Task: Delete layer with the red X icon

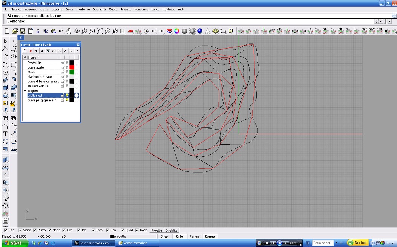Action: point(31,51)
